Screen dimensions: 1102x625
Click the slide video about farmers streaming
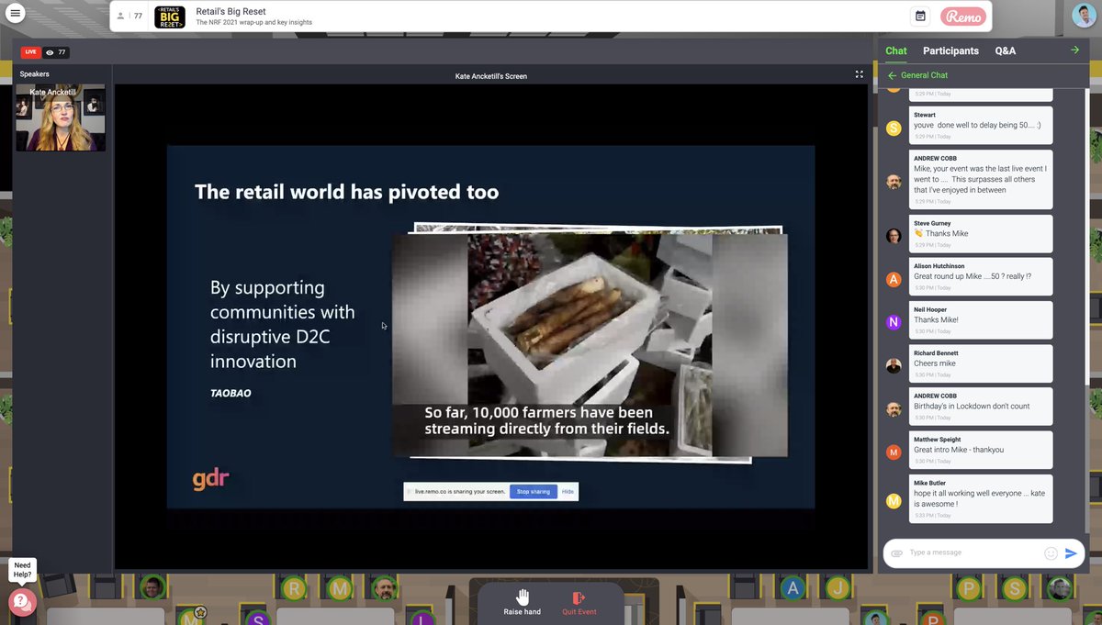[590, 345]
